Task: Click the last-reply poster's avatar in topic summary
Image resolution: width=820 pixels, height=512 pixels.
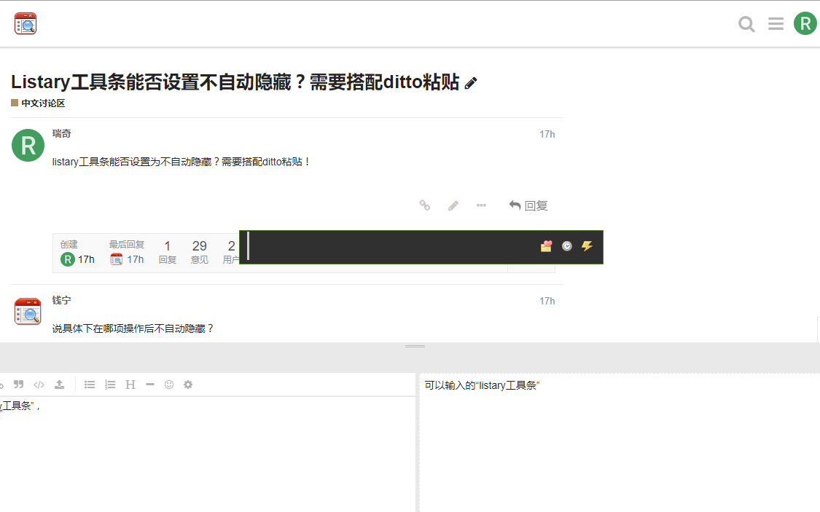Action: click(116, 259)
